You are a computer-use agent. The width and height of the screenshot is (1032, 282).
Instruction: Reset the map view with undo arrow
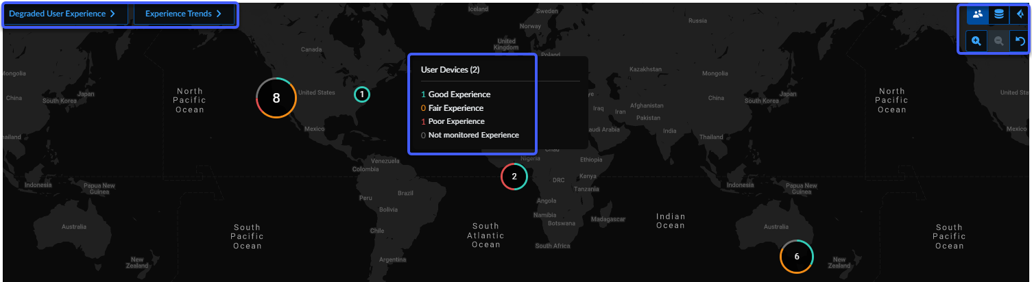[x=1020, y=41]
